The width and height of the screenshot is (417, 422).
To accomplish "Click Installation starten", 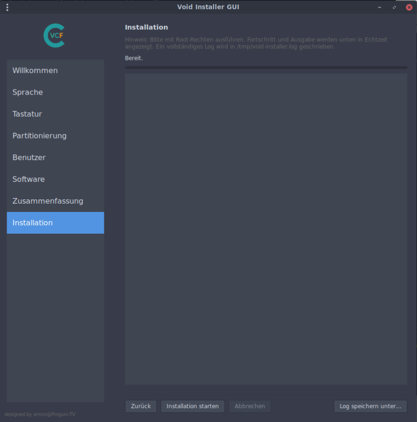I will pos(192,406).
